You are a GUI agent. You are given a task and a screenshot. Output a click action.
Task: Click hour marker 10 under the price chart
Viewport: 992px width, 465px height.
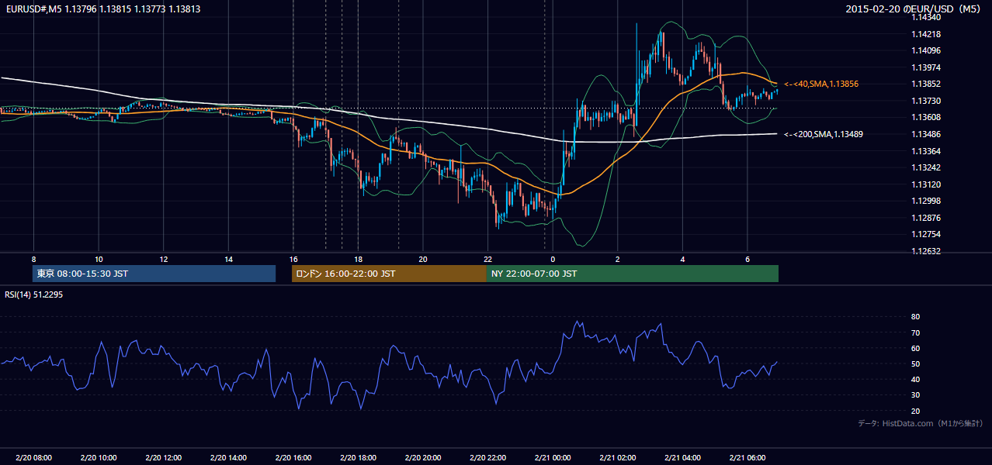[99, 259]
